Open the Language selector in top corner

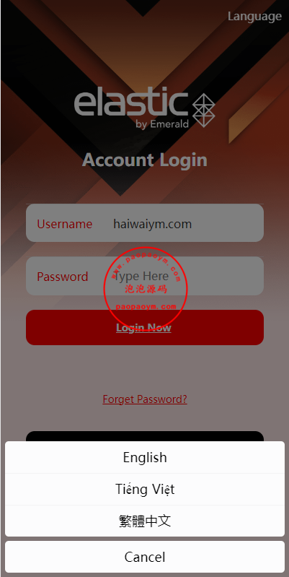pos(254,17)
